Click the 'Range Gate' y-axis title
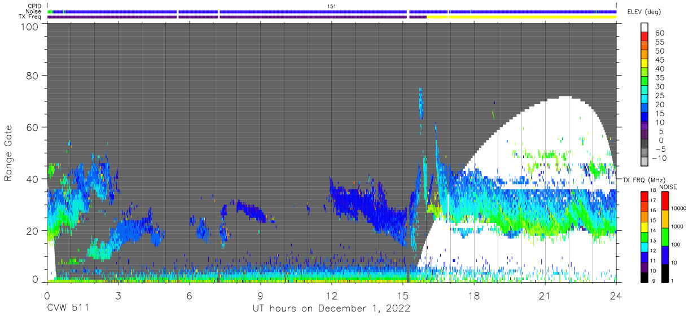 8,152
